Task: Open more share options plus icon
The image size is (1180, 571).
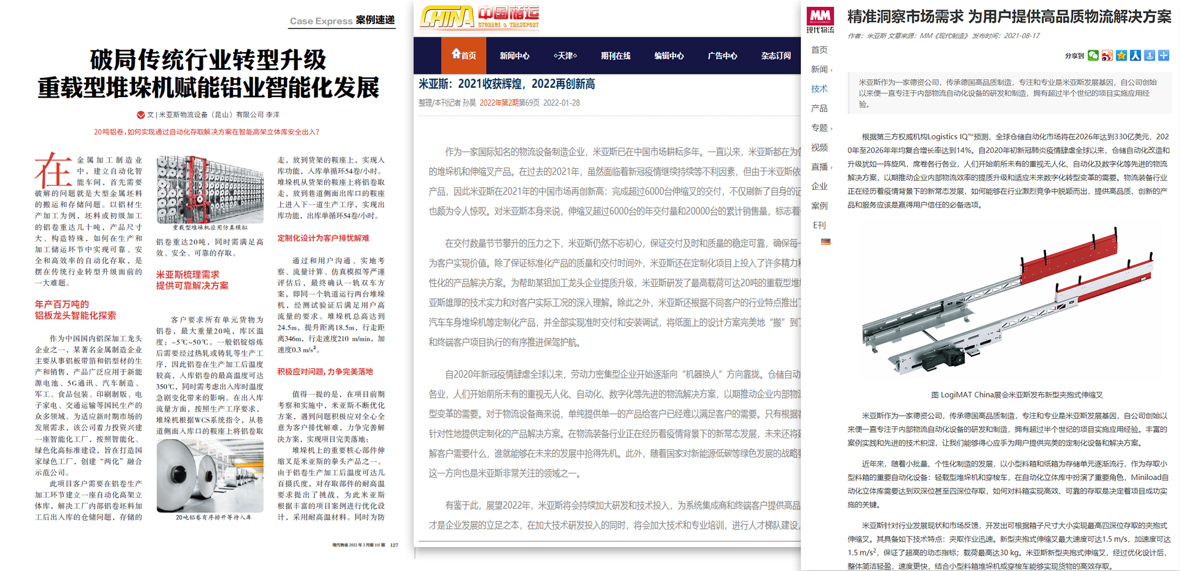Action: point(1163,55)
